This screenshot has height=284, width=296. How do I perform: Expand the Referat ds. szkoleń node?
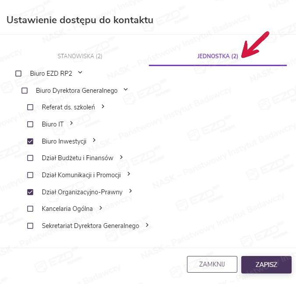103,106
